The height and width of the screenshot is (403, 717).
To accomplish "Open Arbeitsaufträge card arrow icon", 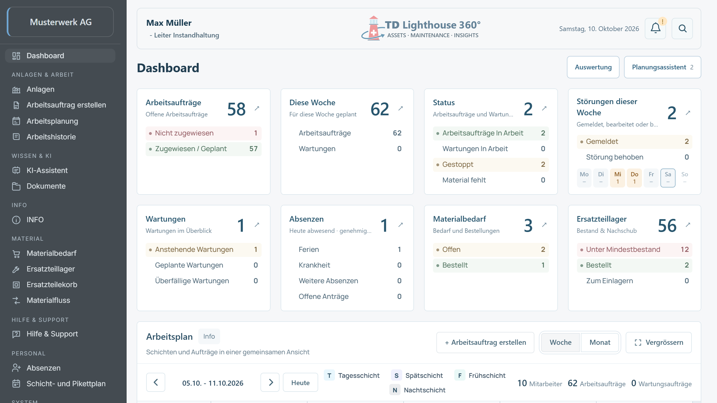I will pos(257,108).
